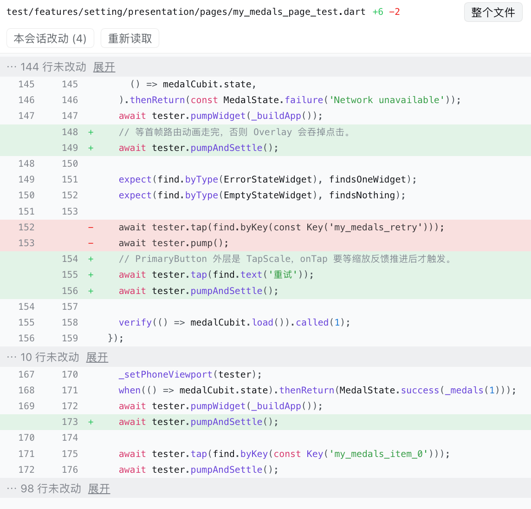The image size is (531, 509).
Task: Click the comment about PrimaryButton 外层是 TapScale
Action: click(265, 259)
